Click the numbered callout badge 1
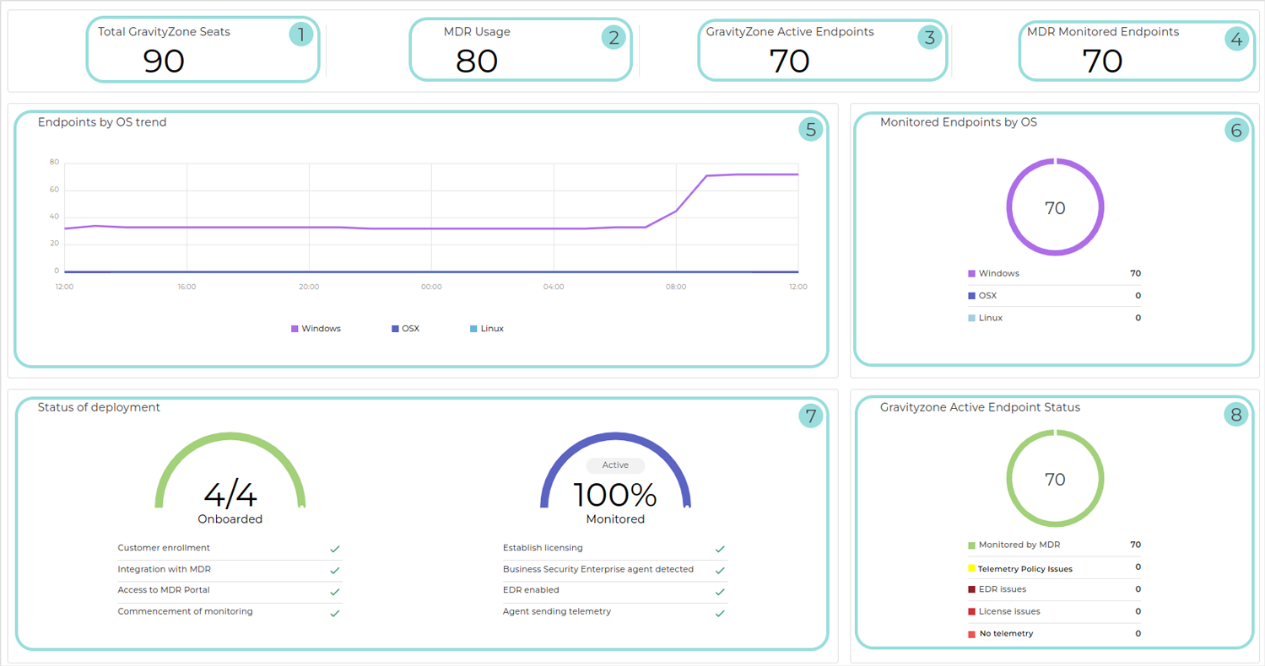1265x666 pixels. 300,35
